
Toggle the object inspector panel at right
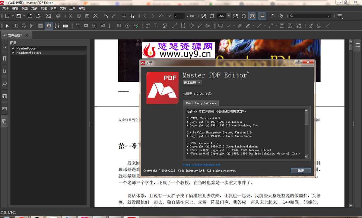tap(357, 45)
